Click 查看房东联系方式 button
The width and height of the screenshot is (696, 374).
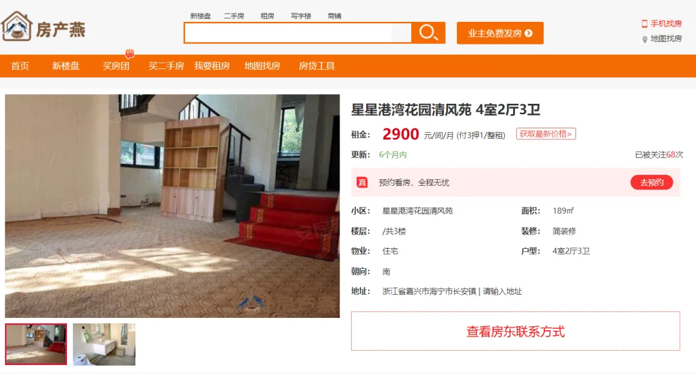(x=516, y=331)
